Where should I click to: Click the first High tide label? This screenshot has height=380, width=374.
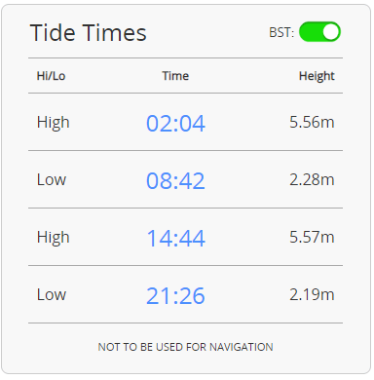pos(54,123)
